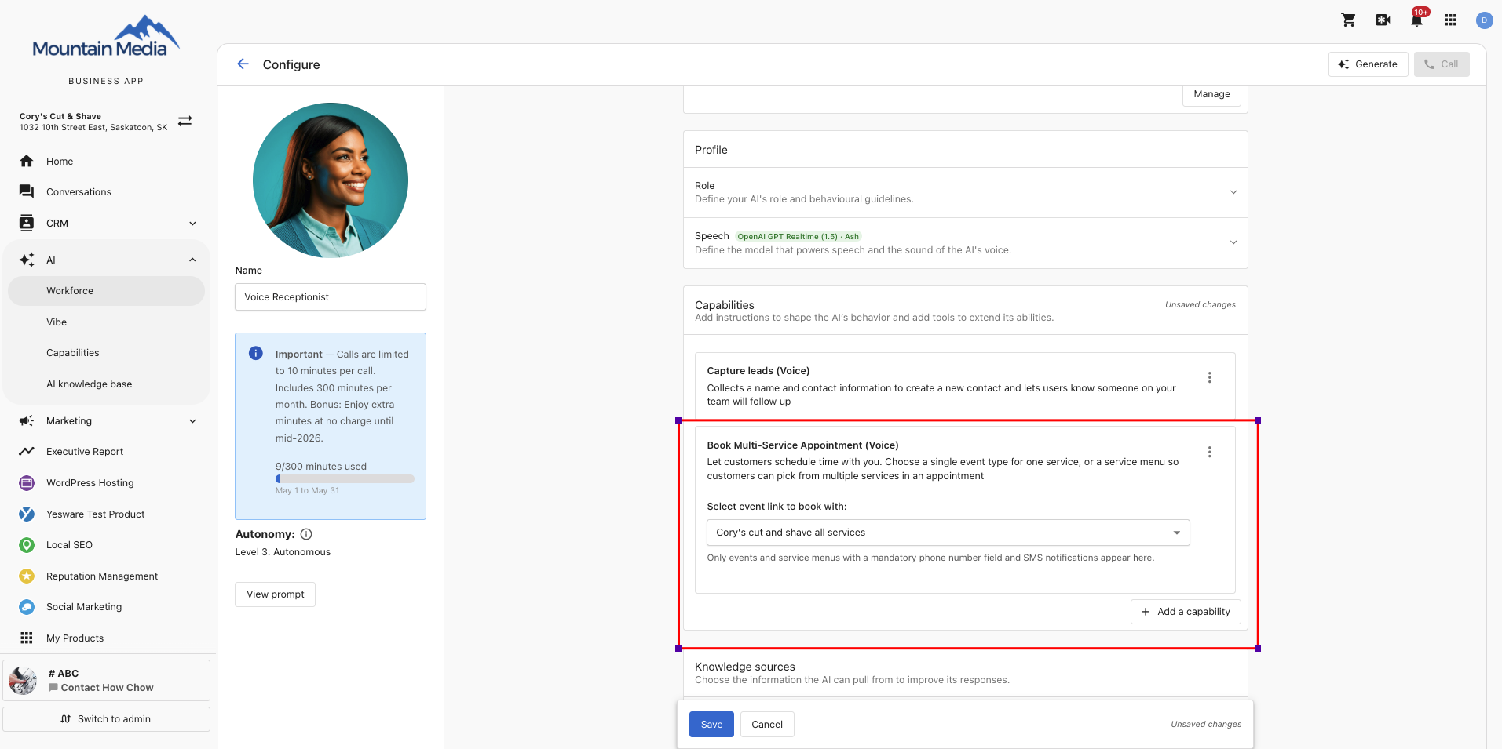Click the Knowledge sources heading
The width and height of the screenshot is (1502, 749).
(744, 667)
